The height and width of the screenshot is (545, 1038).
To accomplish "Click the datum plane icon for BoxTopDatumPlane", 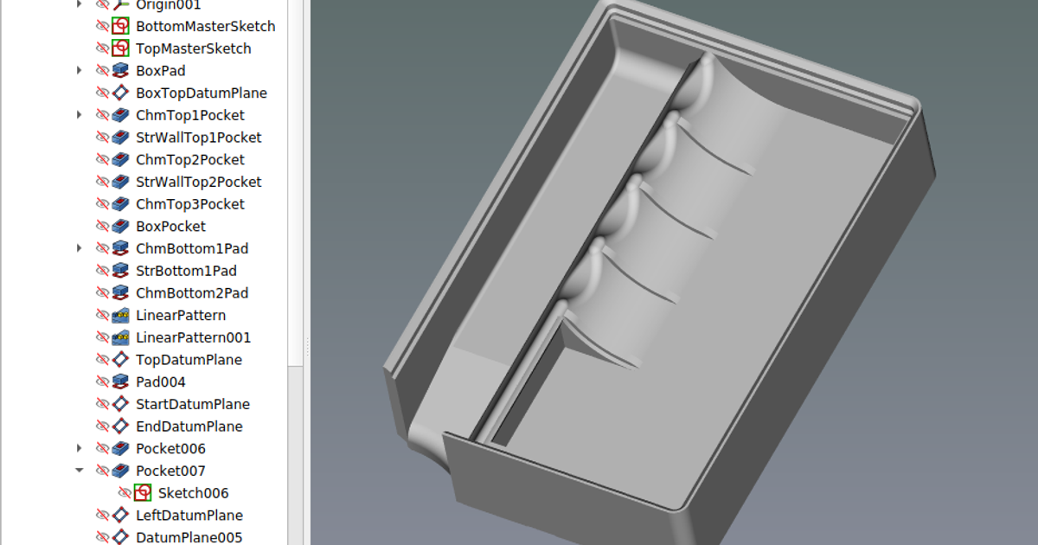I will [x=119, y=93].
